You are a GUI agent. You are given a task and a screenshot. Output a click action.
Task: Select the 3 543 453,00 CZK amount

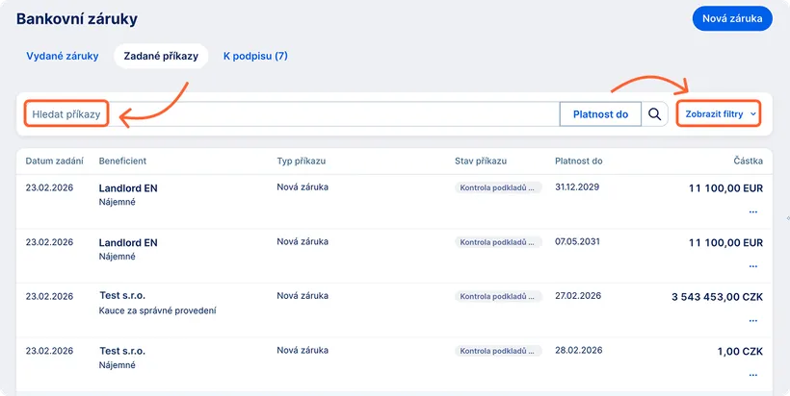[x=717, y=297]
